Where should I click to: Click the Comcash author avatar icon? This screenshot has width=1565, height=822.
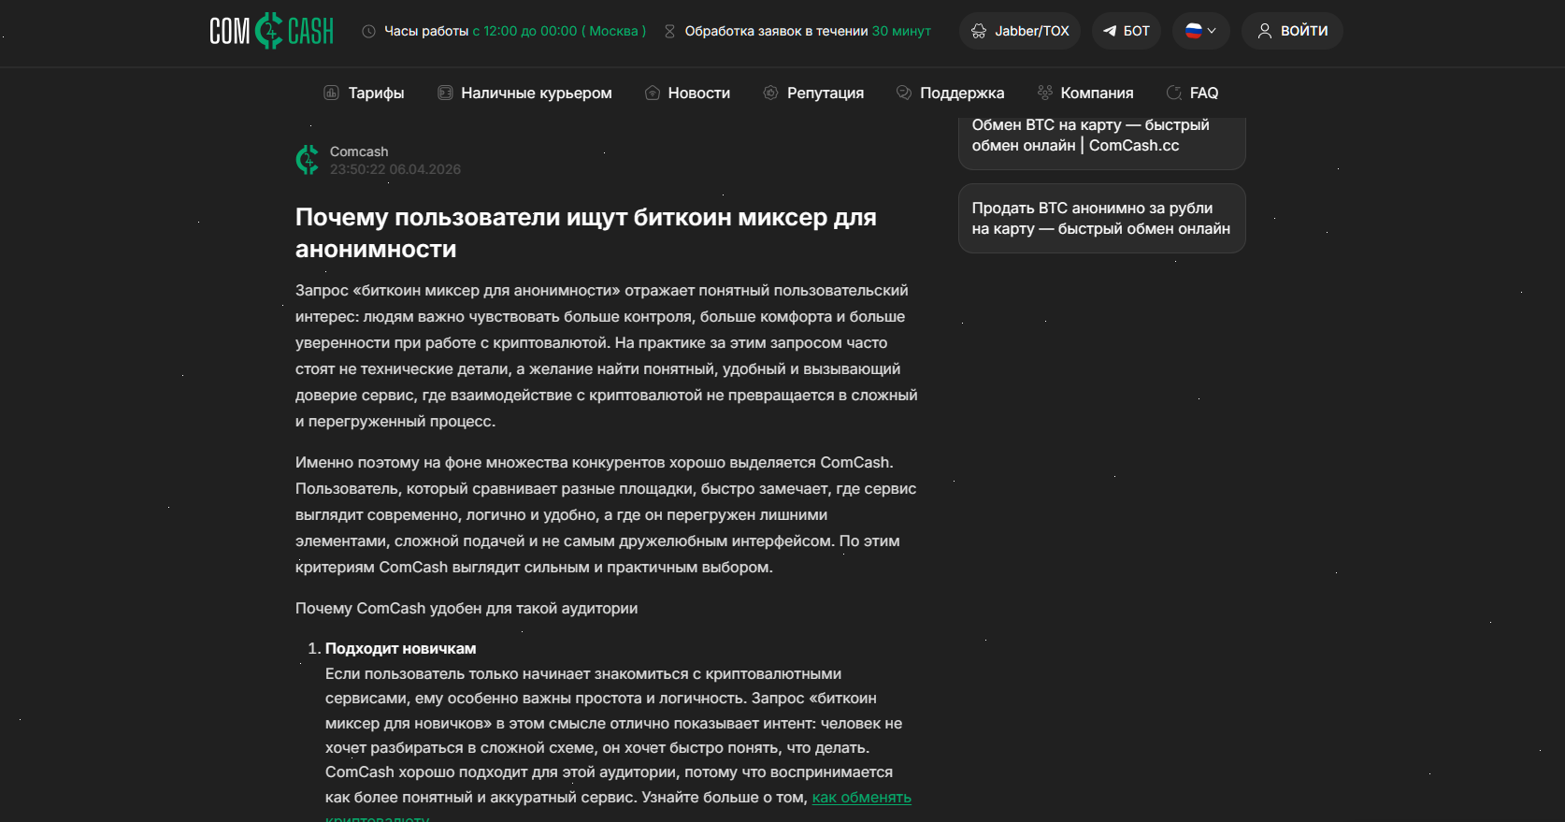click(x=308, y=160)
